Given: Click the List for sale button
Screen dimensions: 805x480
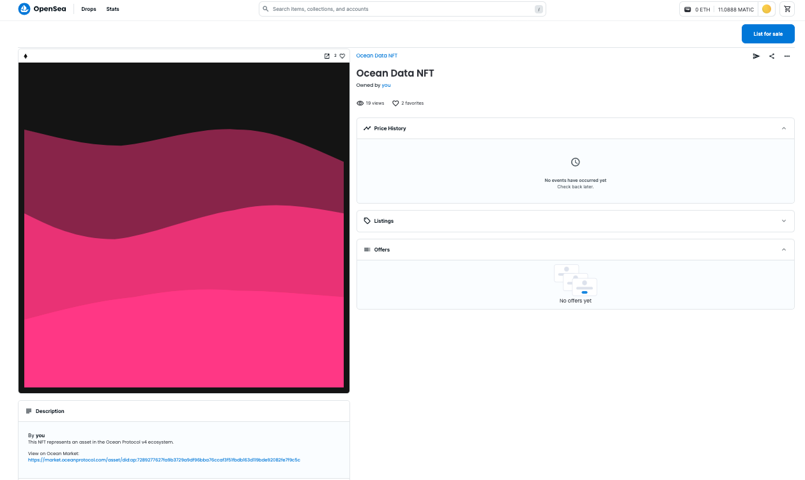Looking at the screenshot, I should 768,34.
